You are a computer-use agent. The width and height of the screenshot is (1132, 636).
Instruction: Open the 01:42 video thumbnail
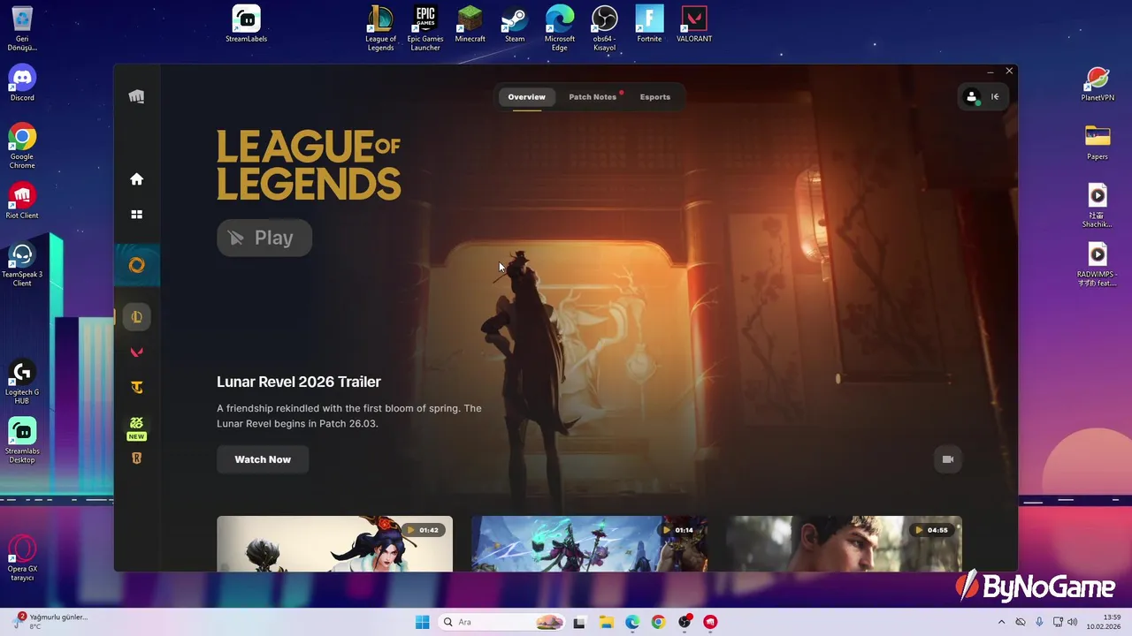334,544
